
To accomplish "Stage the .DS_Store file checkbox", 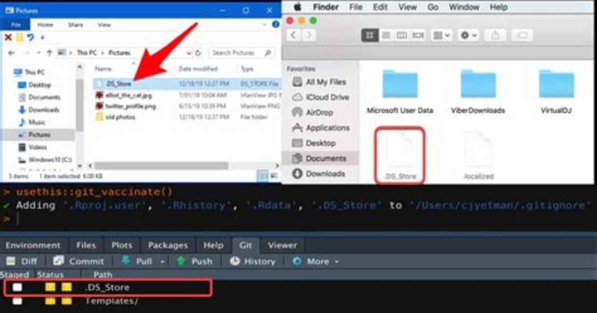I will pos(17,287).
